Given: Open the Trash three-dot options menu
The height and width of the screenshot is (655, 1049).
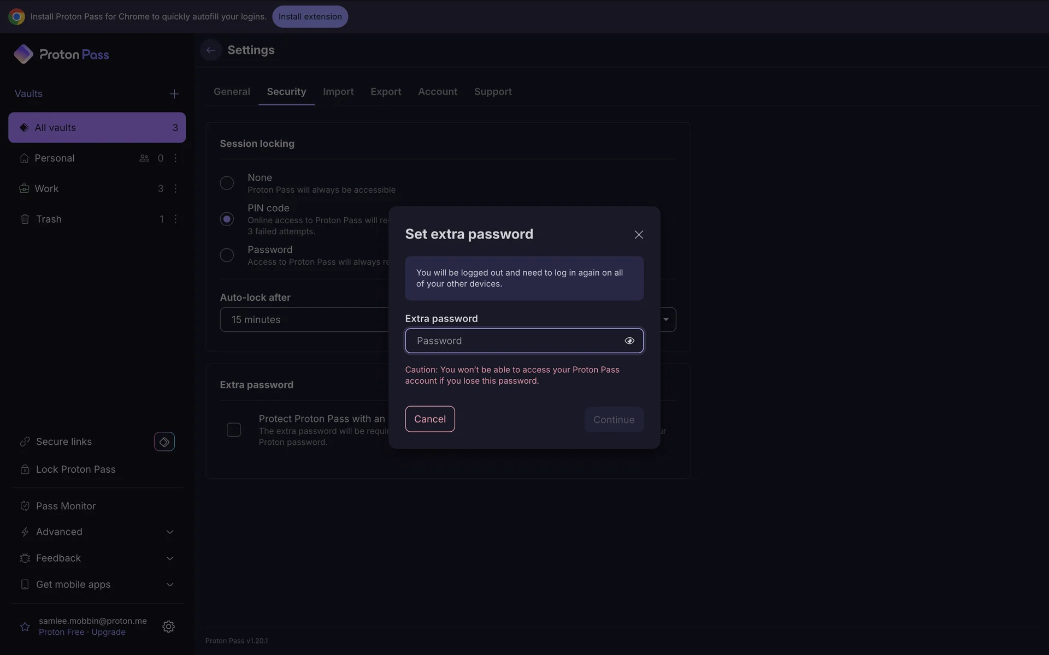Looking at the screenshot, I should (175, 219).
